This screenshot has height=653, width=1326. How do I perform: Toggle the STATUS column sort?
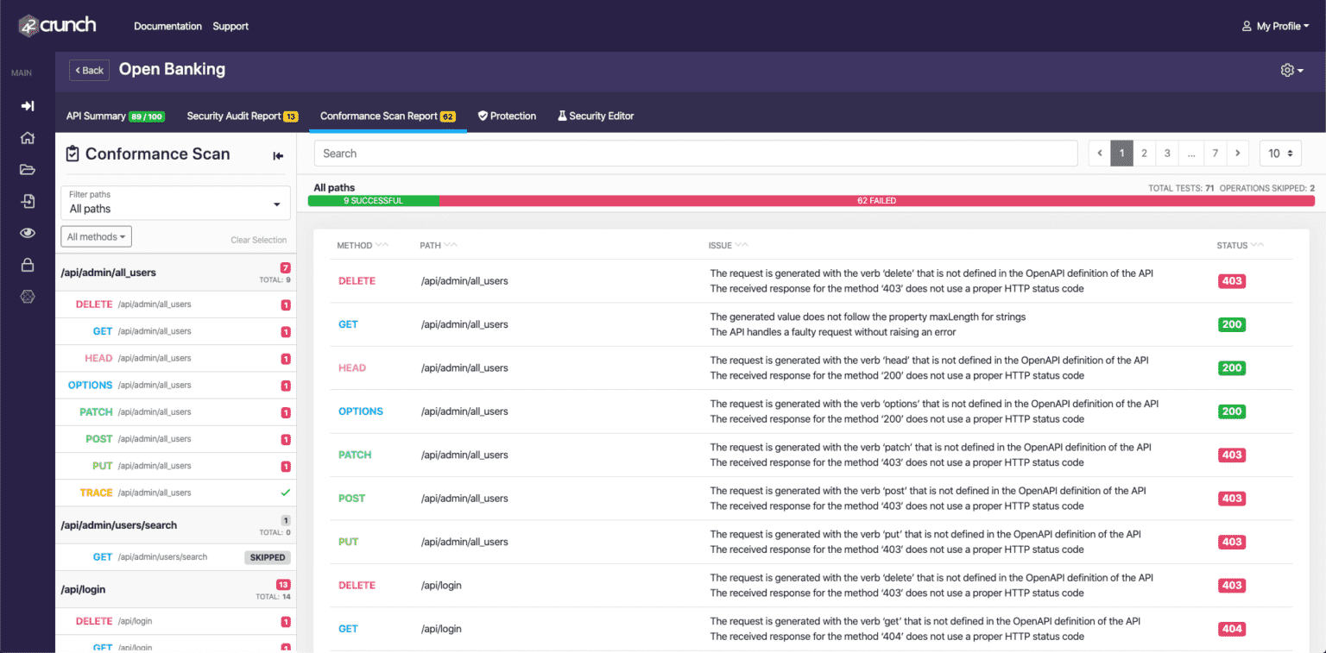tap(1257, 245)
